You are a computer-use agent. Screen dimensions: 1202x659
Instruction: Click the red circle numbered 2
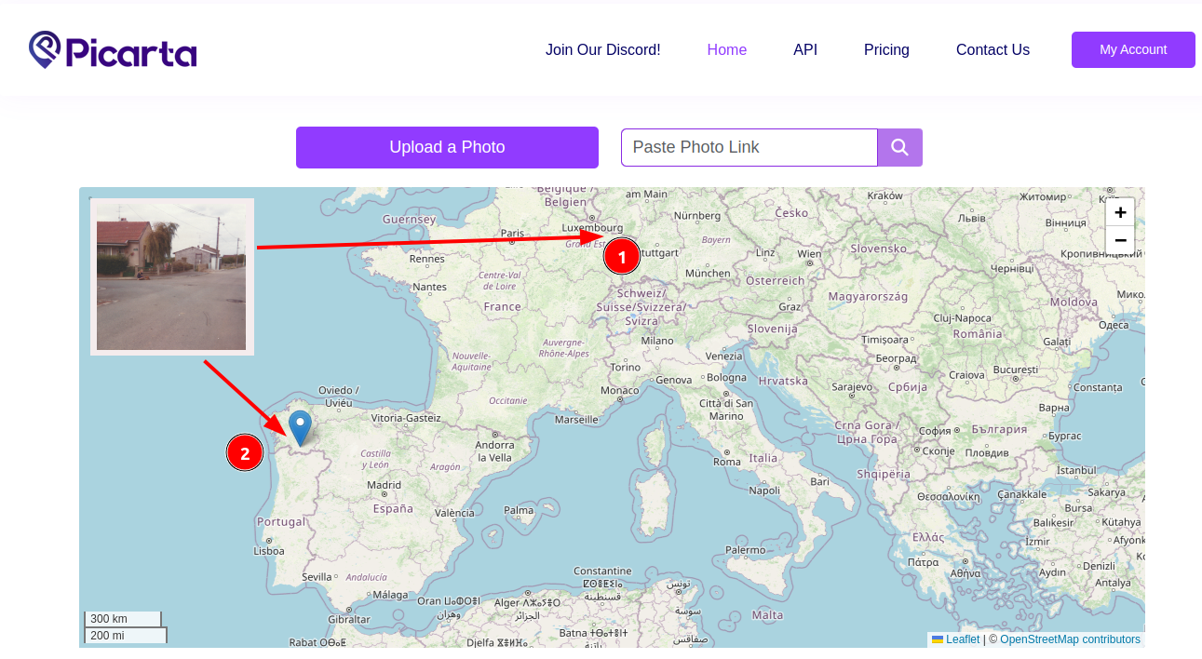(x=245, y=453)
